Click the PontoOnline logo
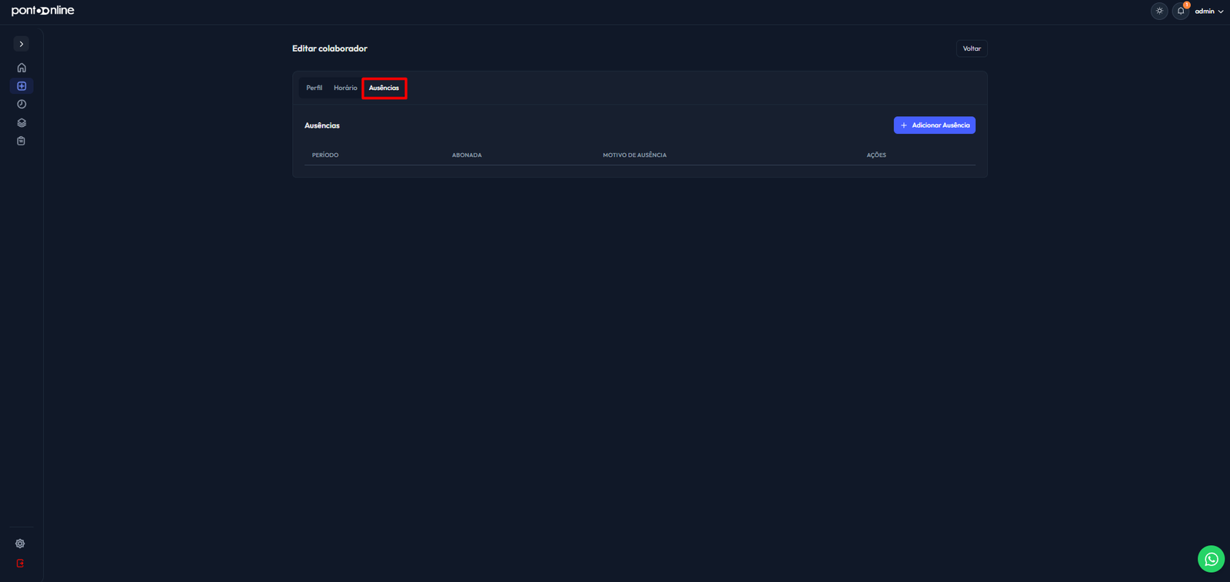The image size is (1230, 582). (x=43, y=11)
